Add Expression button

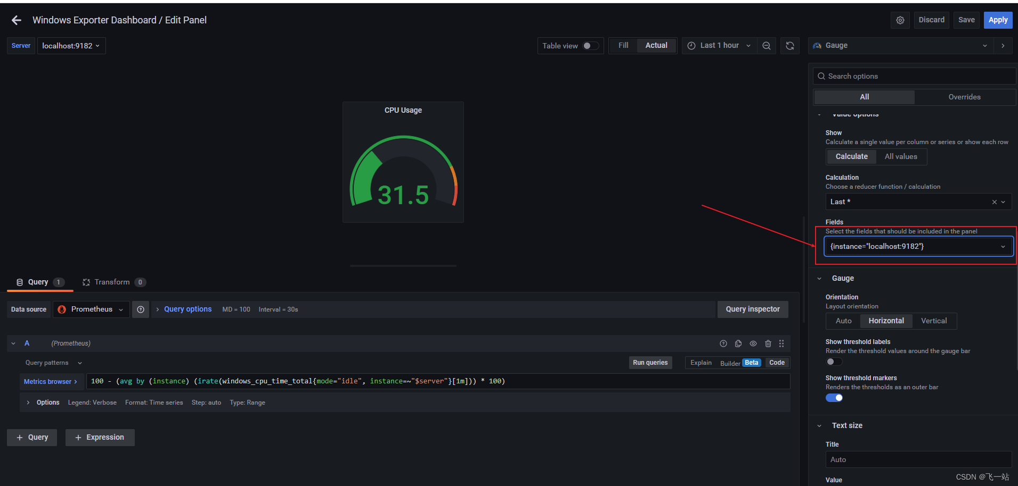100,438
